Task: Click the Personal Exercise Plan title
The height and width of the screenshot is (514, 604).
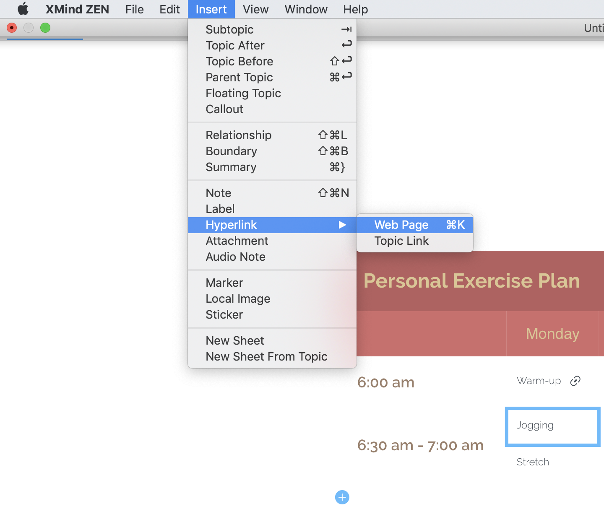Action: click(471, 281)
